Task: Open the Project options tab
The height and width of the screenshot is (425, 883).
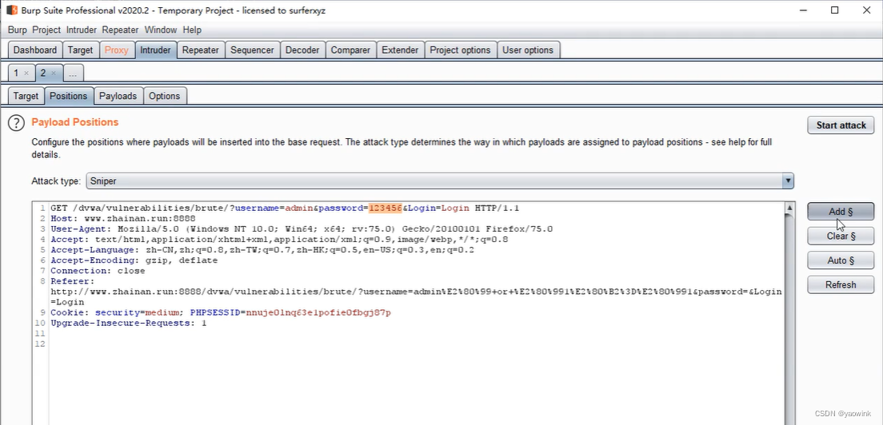Action: coord(460,50)
